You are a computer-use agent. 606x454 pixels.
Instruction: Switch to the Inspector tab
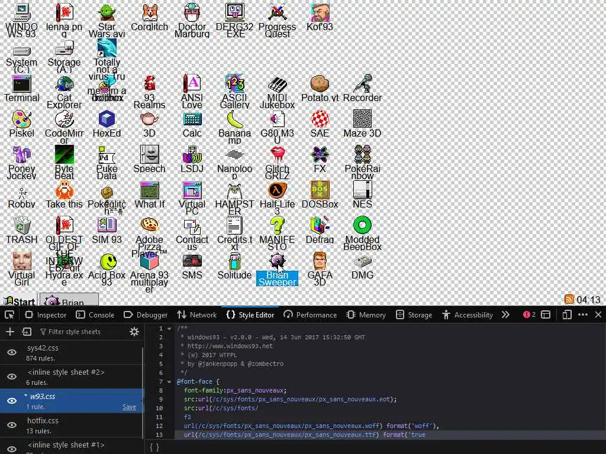pyautogui.click(x=46, y=314)
